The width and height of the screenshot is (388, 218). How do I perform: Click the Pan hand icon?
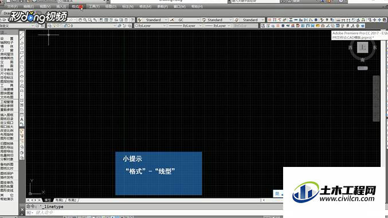pos(80,20)
